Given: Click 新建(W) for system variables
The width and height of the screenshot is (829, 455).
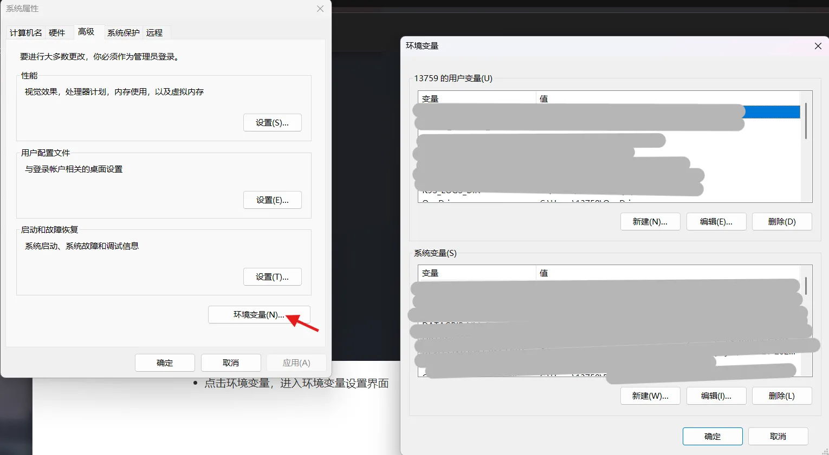Looking at the screenshot, I should click(650, 396).
